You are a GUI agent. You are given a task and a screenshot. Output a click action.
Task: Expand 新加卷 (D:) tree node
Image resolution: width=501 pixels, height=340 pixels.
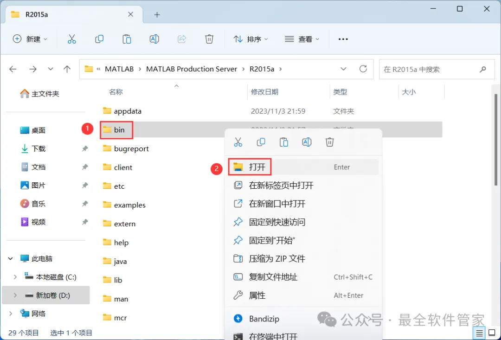coord(15,295)
